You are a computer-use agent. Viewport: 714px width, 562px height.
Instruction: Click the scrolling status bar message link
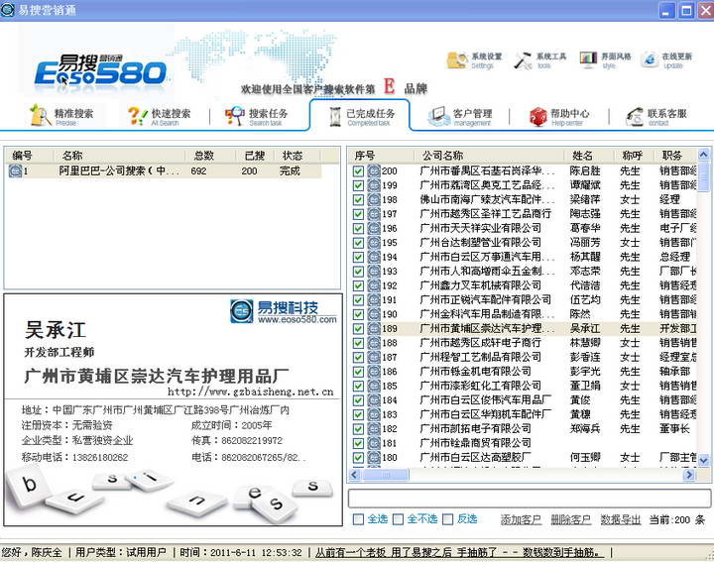pos(459,552)
